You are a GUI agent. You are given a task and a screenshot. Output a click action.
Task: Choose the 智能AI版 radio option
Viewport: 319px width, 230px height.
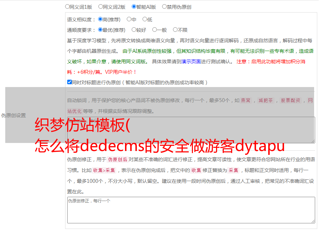click(x=134, y=7)
